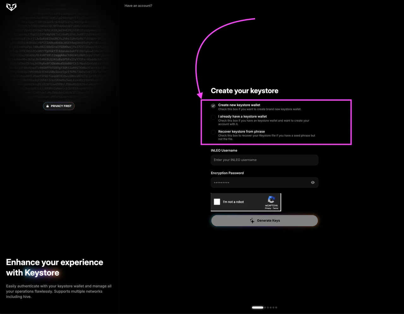Click the PRIVACY FIRST badge
Screen dimensions: 404x314
coord(59,106)
